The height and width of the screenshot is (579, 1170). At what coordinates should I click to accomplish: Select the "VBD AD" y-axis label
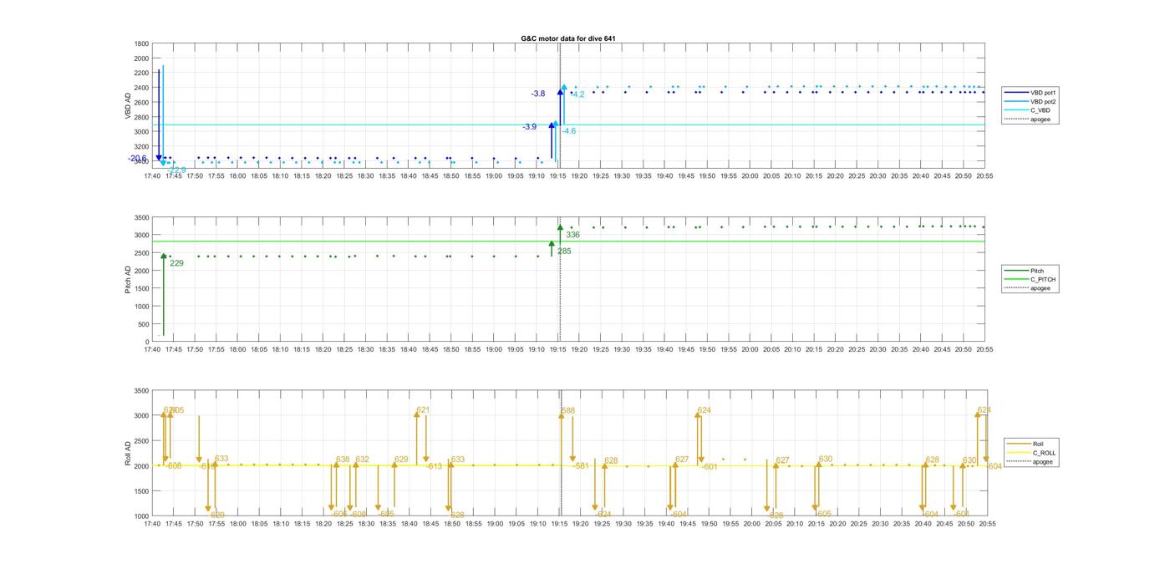click(x=129, y=104)
